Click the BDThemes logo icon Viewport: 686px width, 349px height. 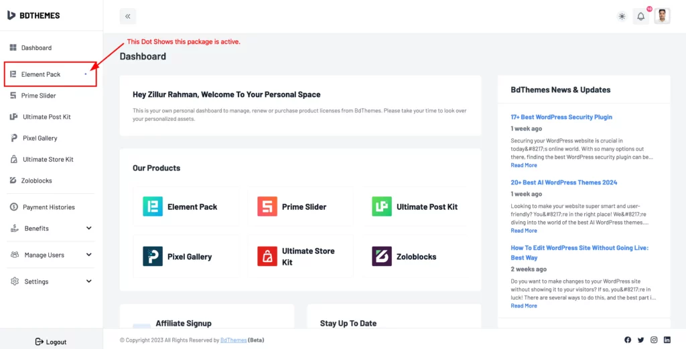[x=11, y=15]
